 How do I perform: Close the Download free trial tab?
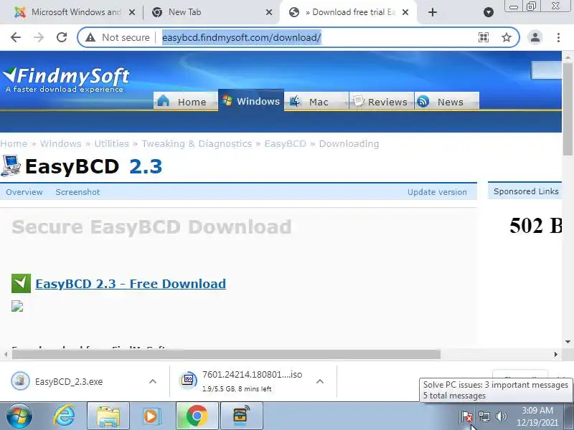coord(405,12)
